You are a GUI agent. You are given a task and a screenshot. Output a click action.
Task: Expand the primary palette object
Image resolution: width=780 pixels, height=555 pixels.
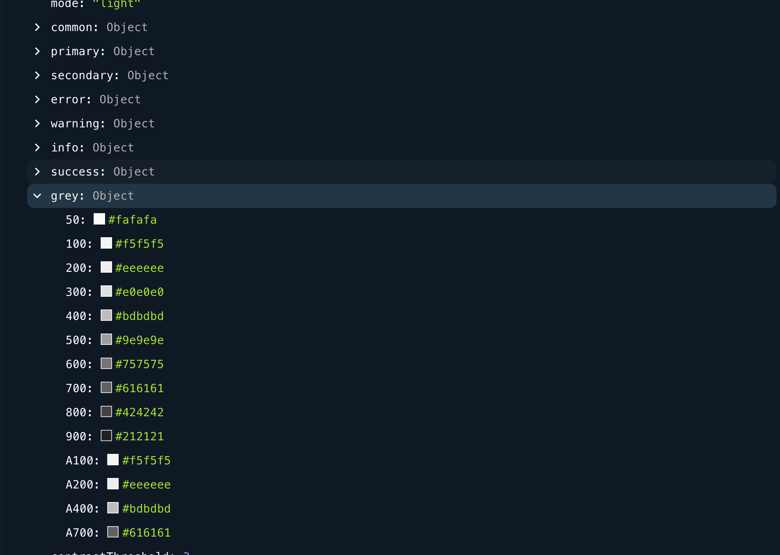click(x=37, y=51)
